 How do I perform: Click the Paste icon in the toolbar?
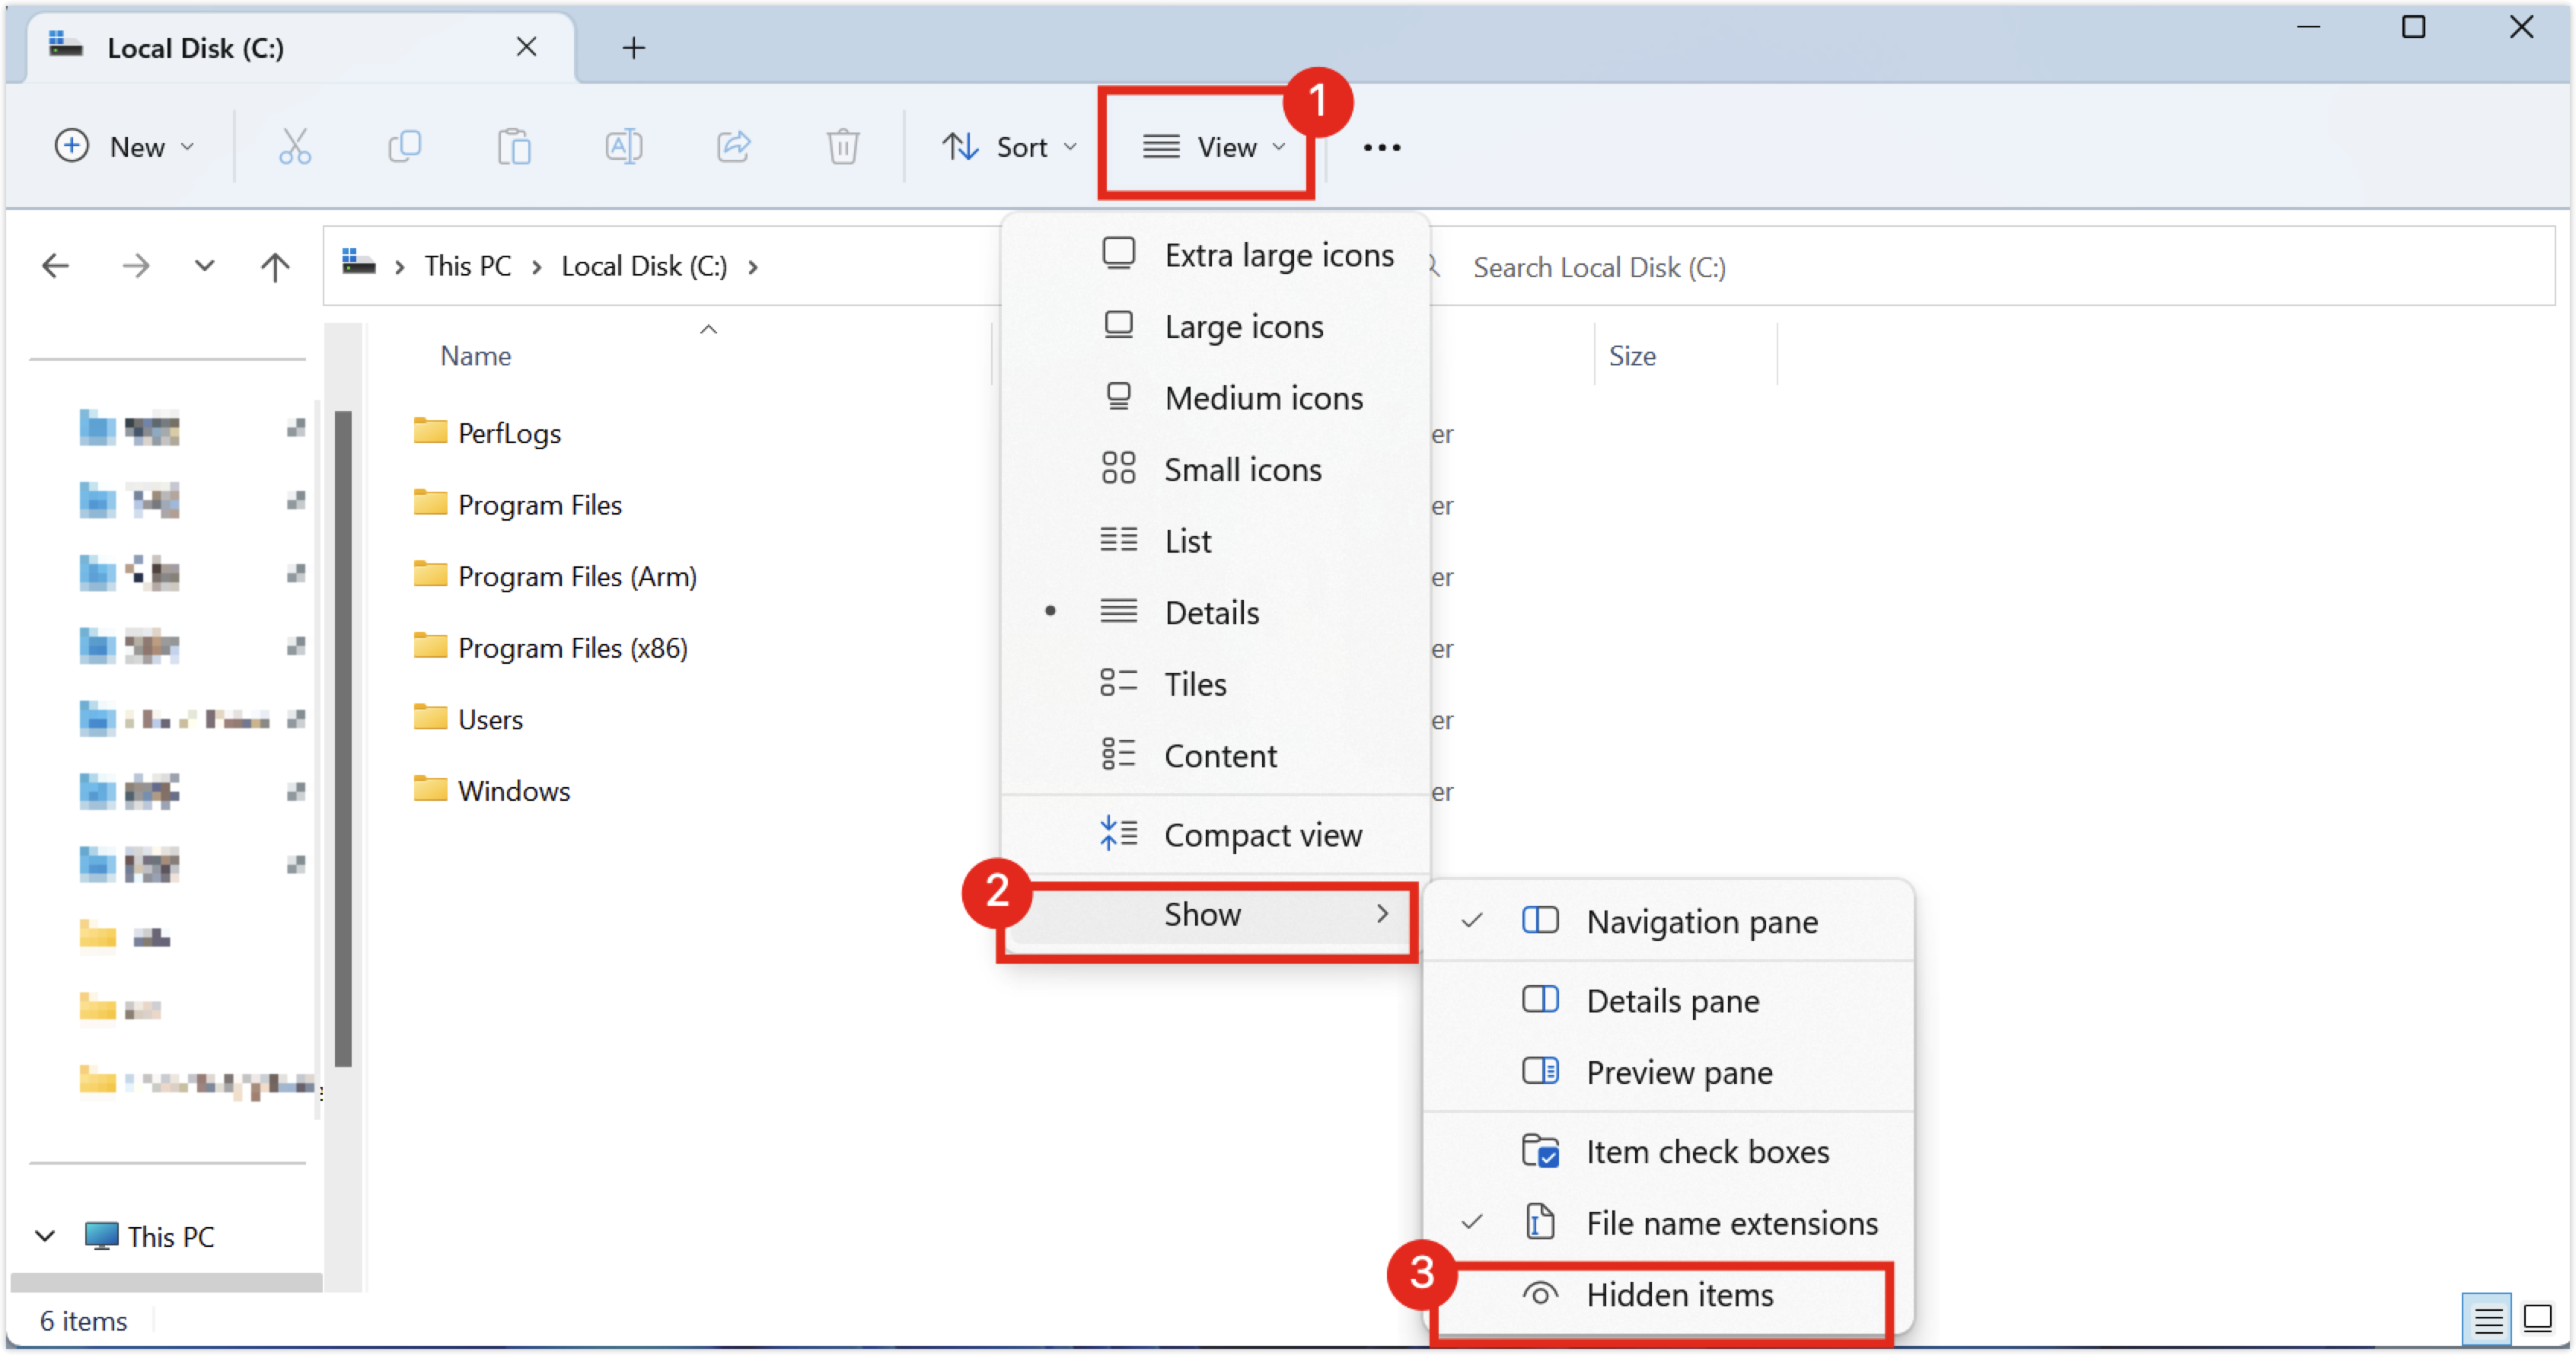coord(514,147)
